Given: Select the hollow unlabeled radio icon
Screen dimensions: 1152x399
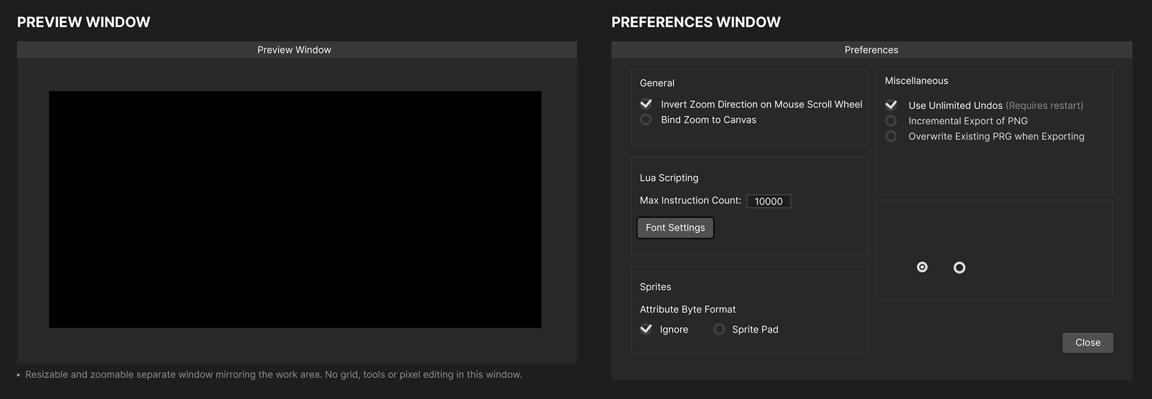Looking at the screenshot, I should click(x=959, y=268).
